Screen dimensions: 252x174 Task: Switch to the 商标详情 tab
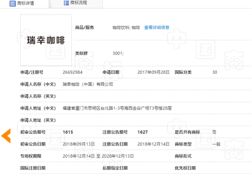(x=24, y=3)
